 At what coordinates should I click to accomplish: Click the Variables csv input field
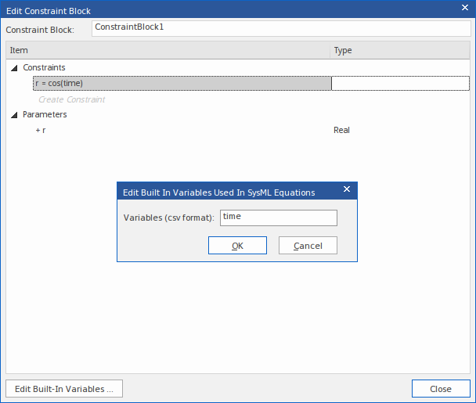pyautogui.click(x=278, y=218)
